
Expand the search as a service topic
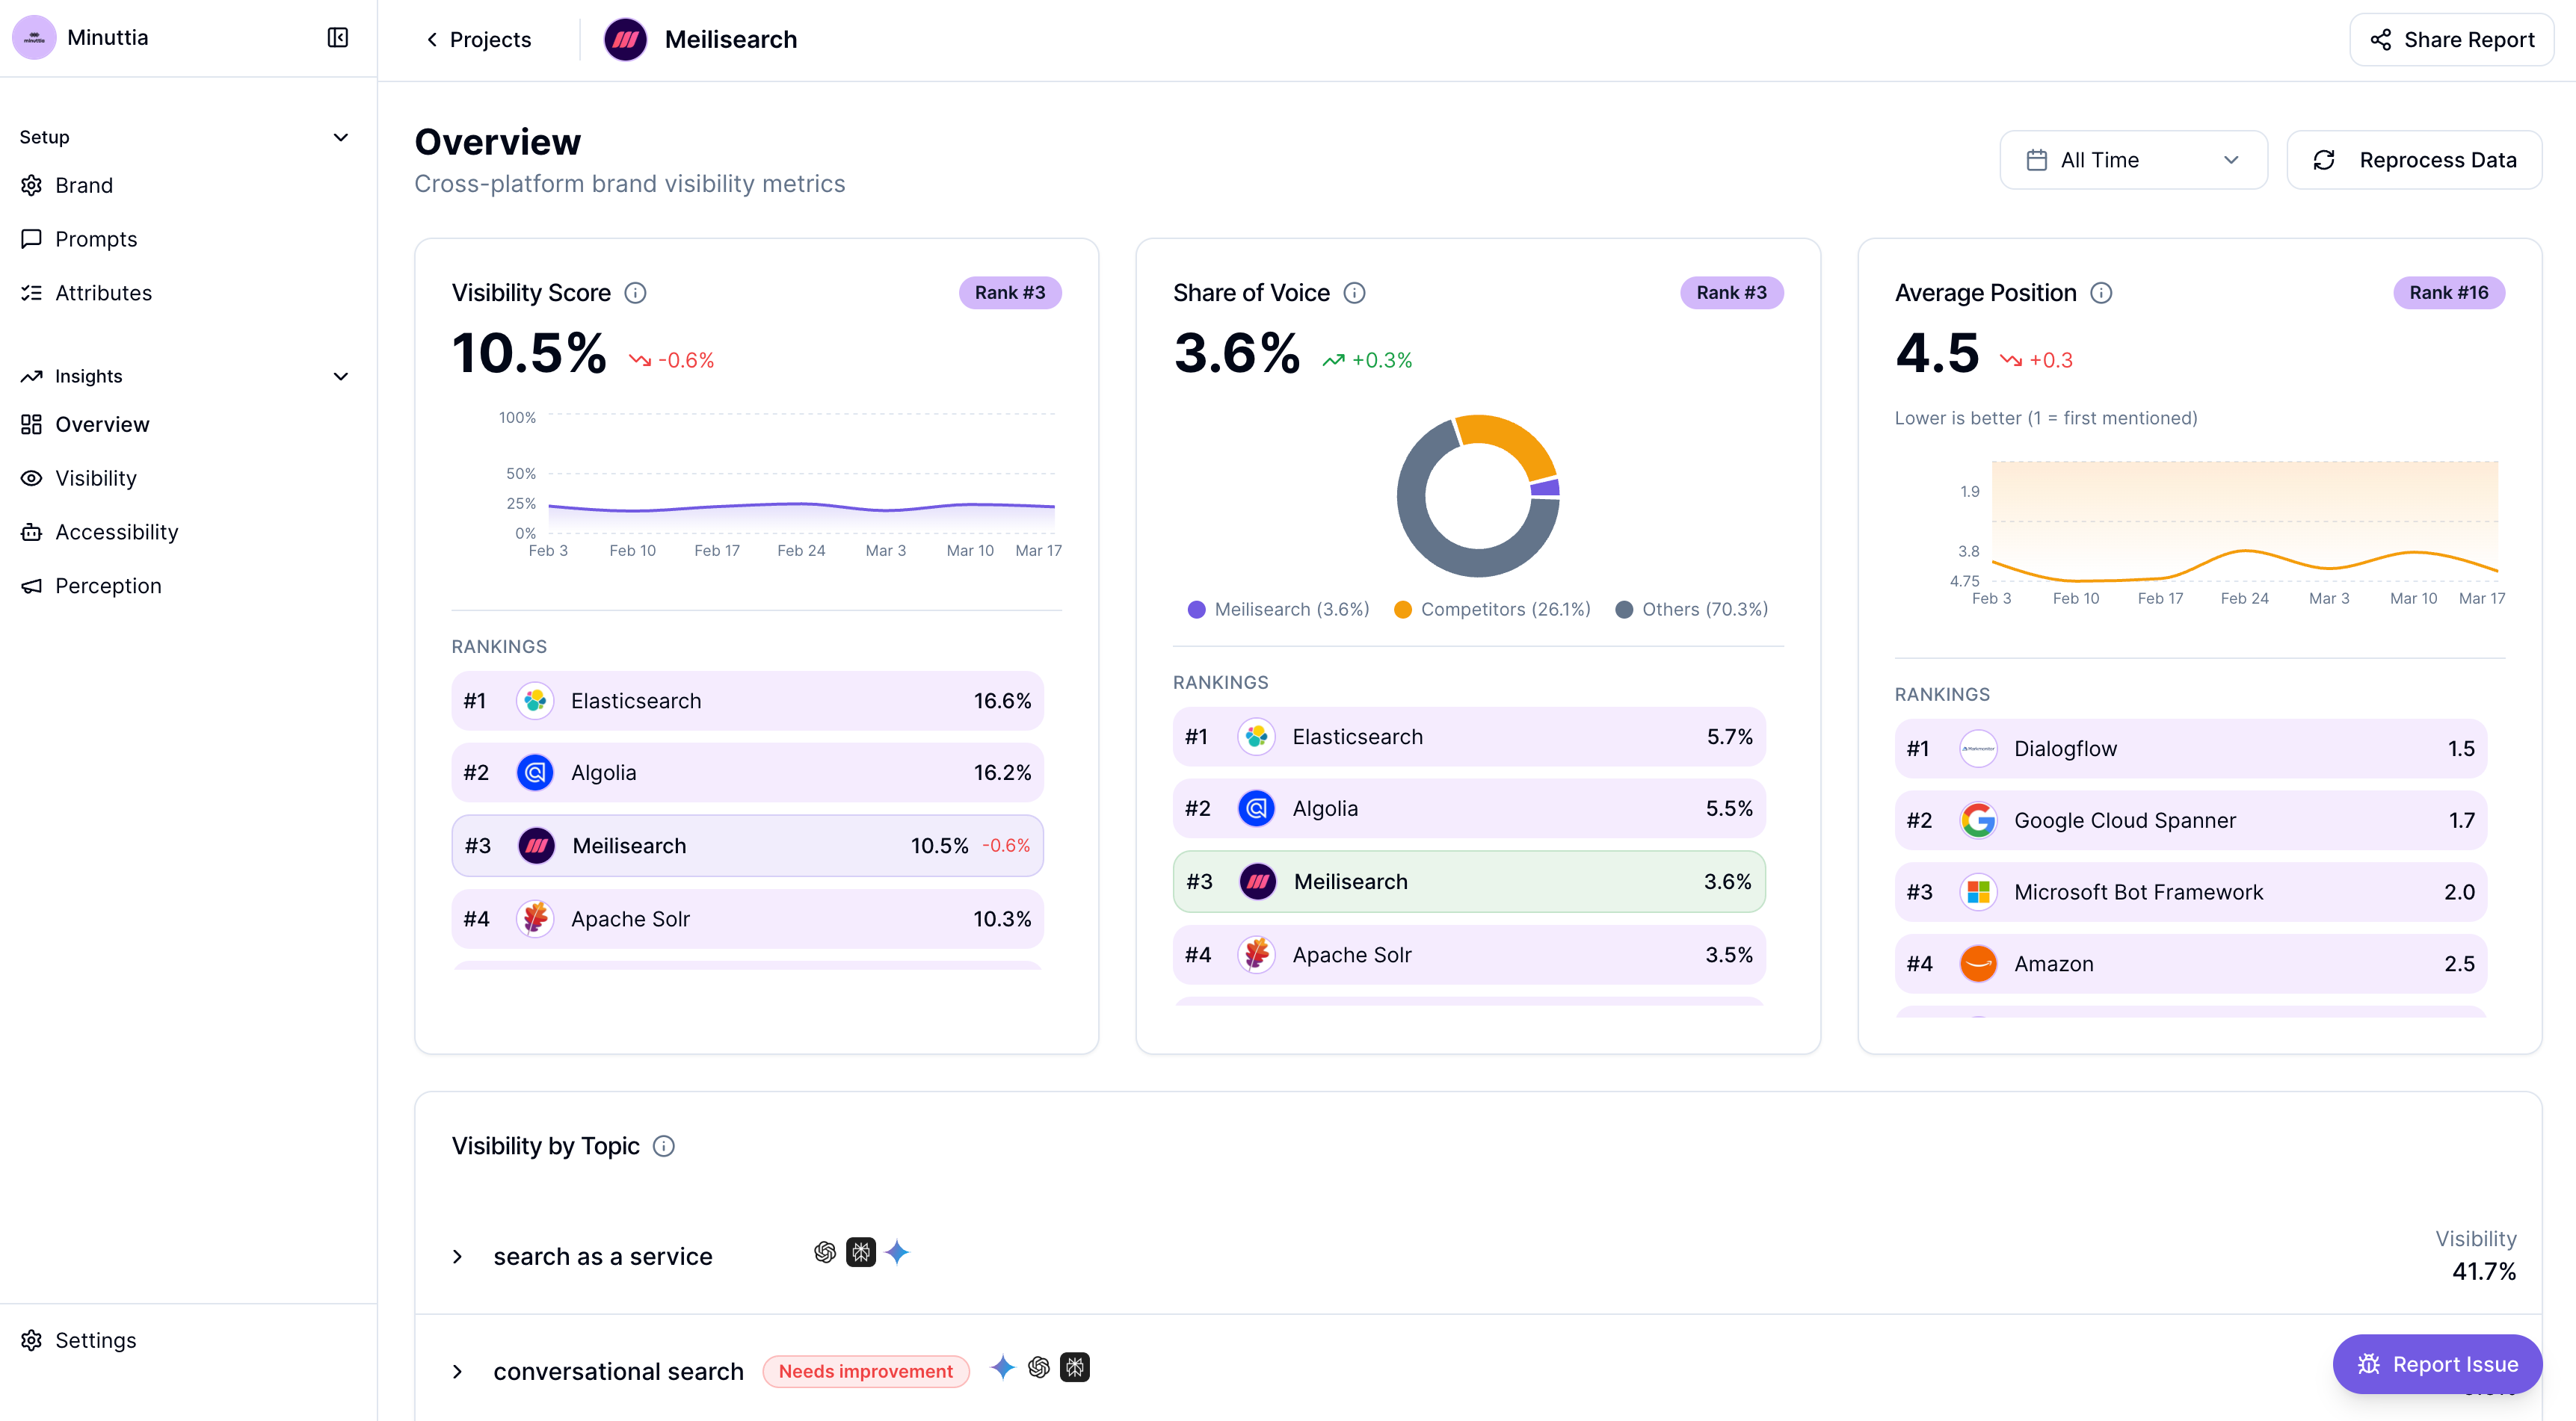[457, 1256]
